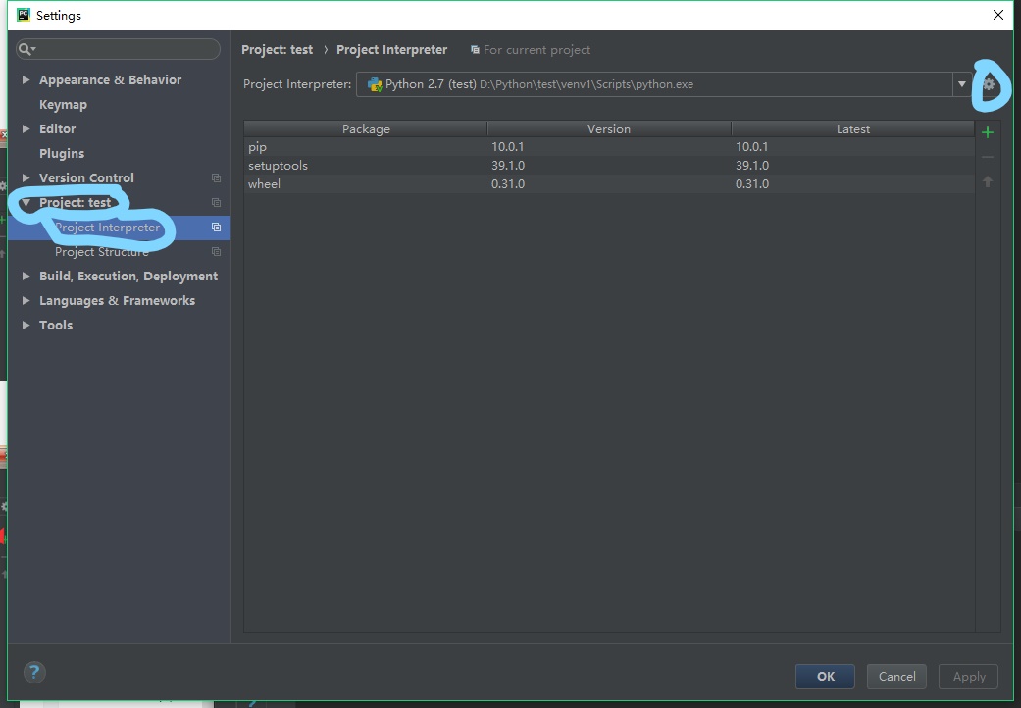Image resolution: width=1021 pixels, height=708 pixels.
Task: Expand Appearance & Behavior section
Action: 26,79
